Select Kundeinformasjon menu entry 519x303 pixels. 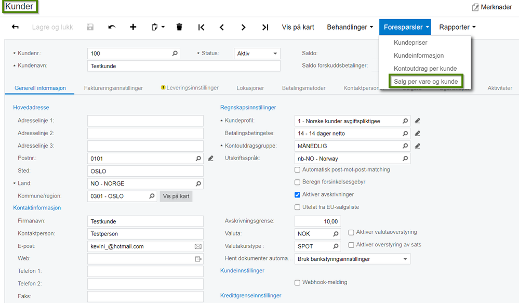pos(419,55)
